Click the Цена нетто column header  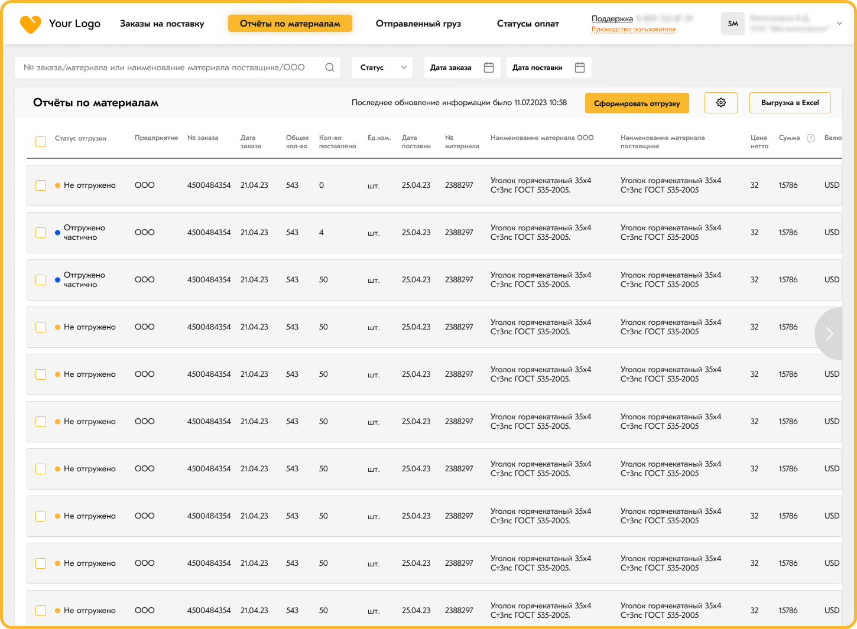tap(759, 142)
